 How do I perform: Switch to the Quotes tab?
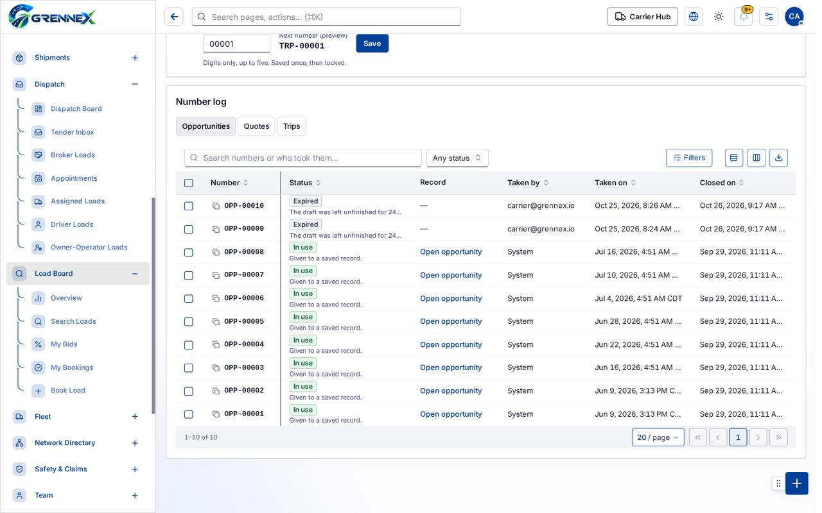[256, 126]
